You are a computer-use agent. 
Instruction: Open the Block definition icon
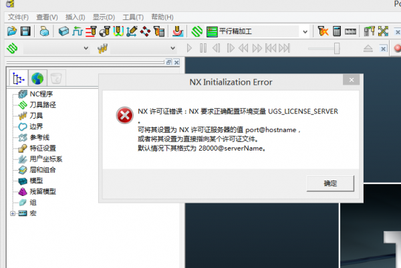pos(63,31)
